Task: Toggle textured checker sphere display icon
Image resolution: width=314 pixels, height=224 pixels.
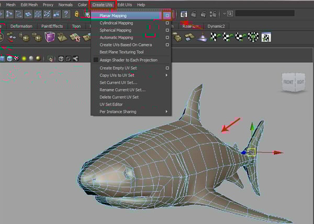Action: (x=16, y=58)
